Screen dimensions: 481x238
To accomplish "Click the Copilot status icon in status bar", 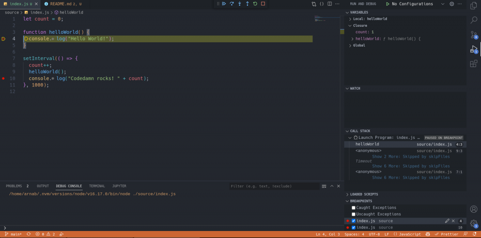I will point(428,234).
